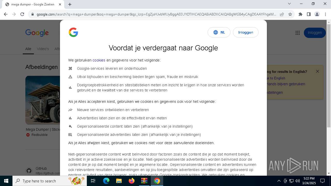Launch Firefox from taskbar
The image size is (331, 186).
point(131,181)
